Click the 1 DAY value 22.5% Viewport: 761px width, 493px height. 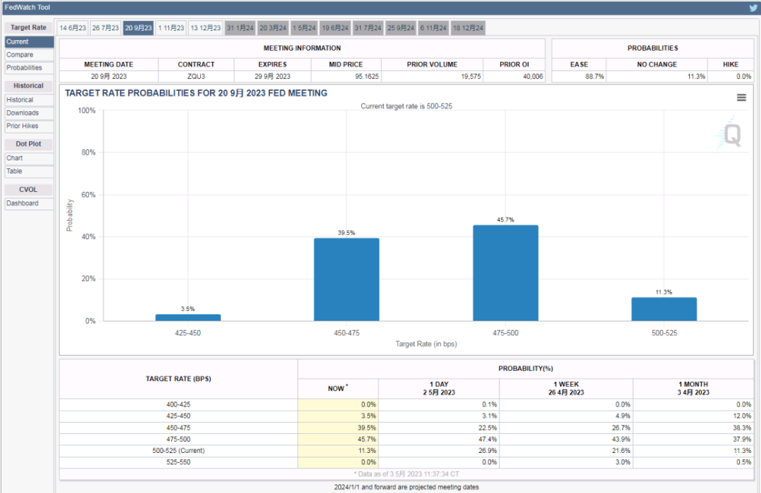488,428
